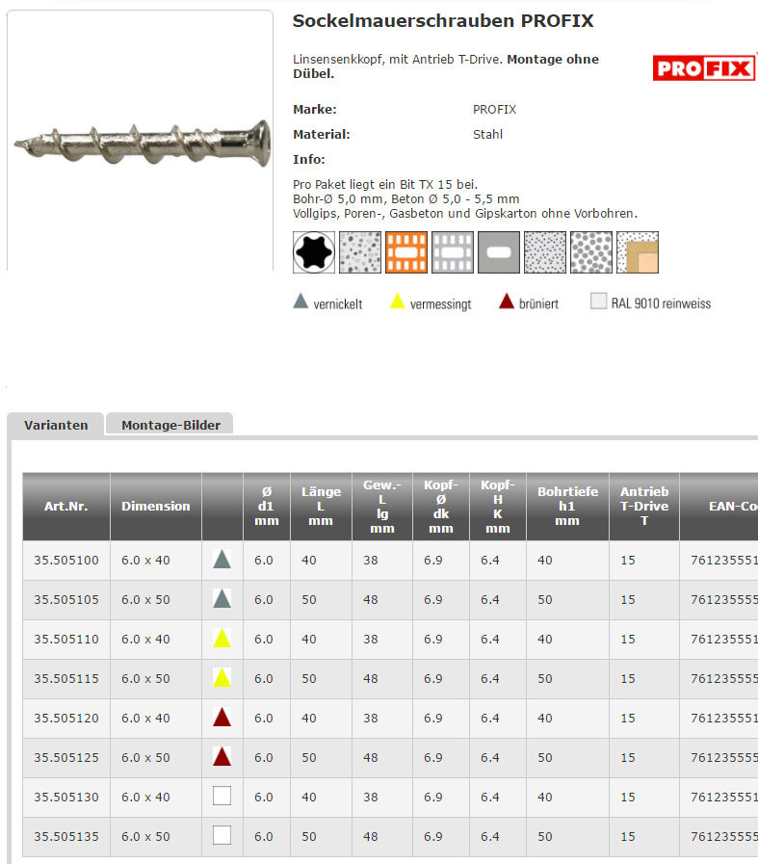
Task: Click the white square for article 35.505135
Action: [x=222, y=835]
